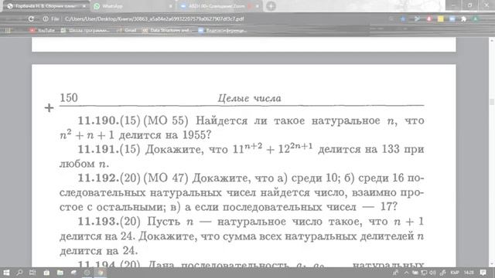495x278 pixels.
Task: Click problem number 11.192.
Action: (98, 178)
